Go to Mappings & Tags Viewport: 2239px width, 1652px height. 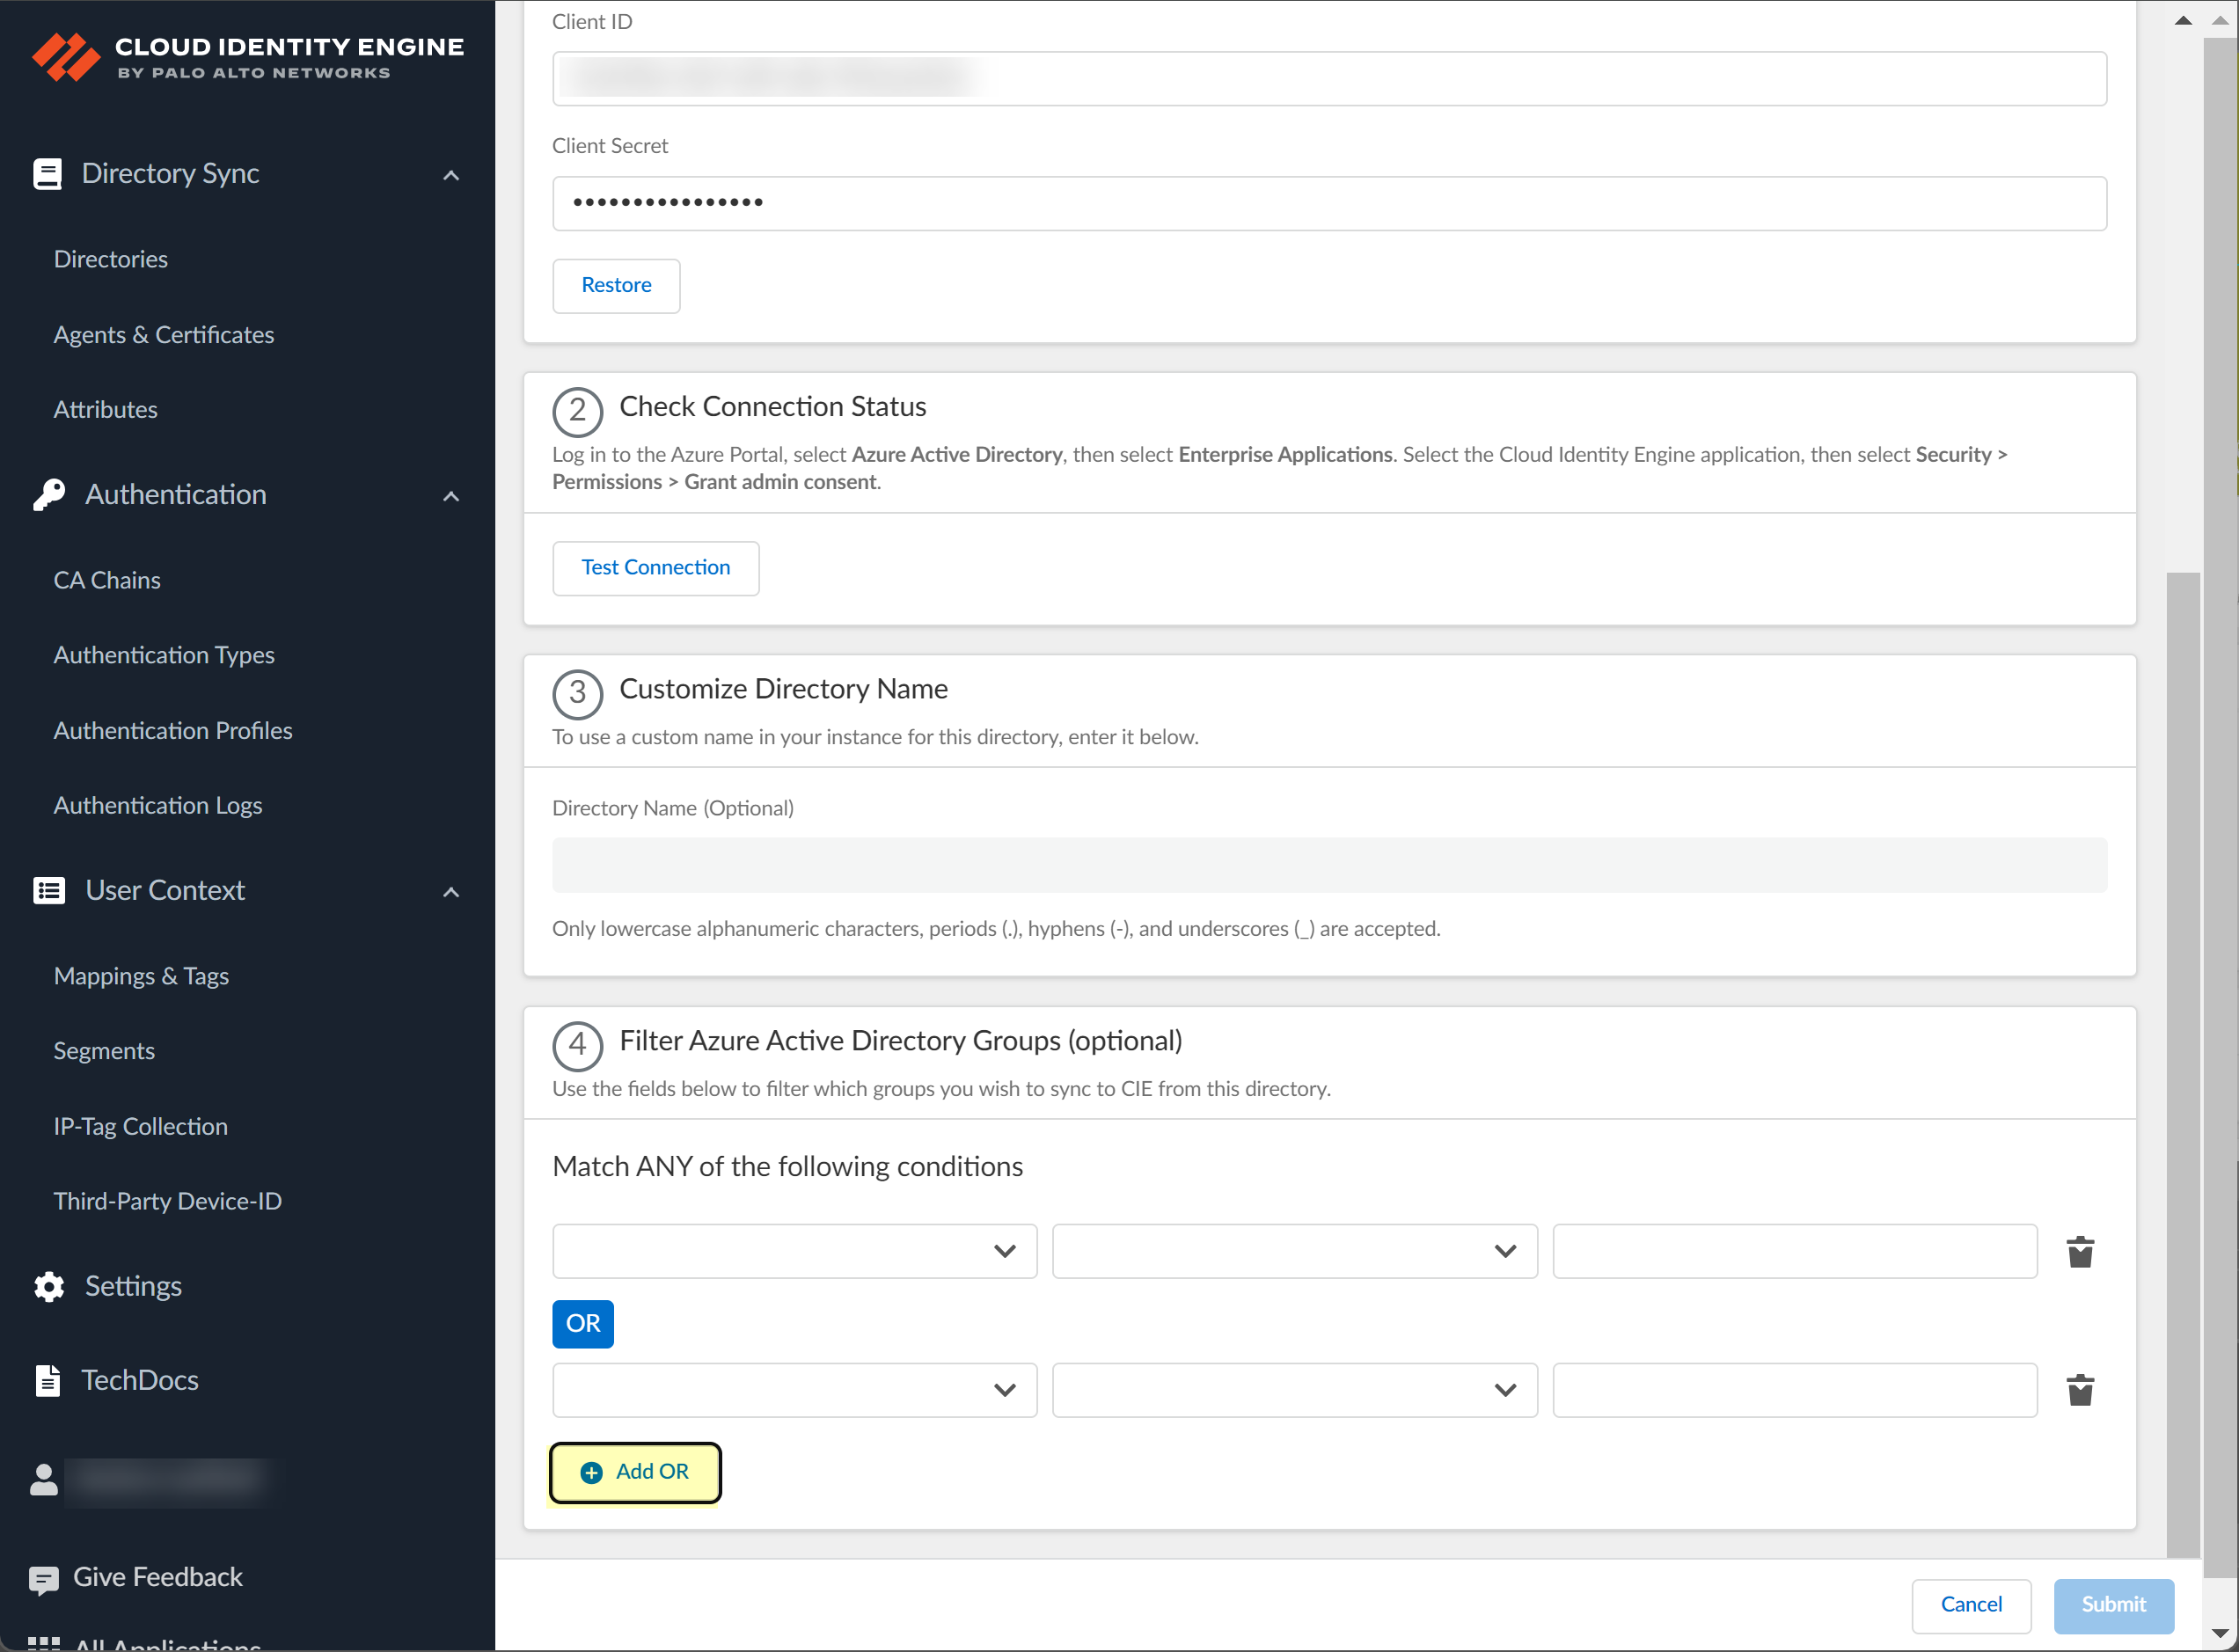(x=141, y=975)
